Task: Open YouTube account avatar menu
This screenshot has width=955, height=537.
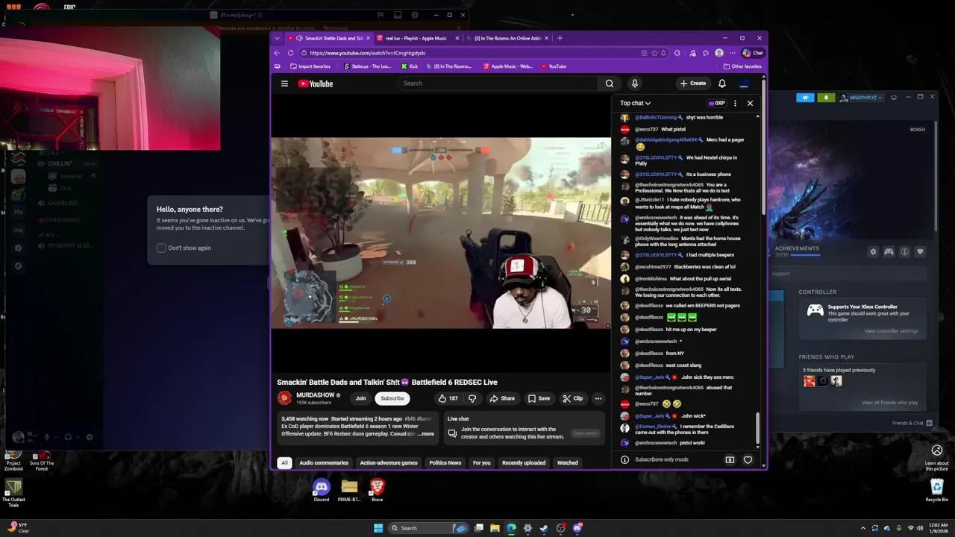Action: [x=744, y=84]
